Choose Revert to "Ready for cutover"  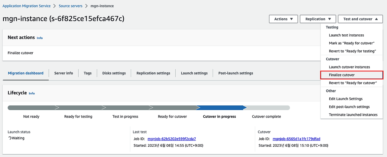(353, 83)
